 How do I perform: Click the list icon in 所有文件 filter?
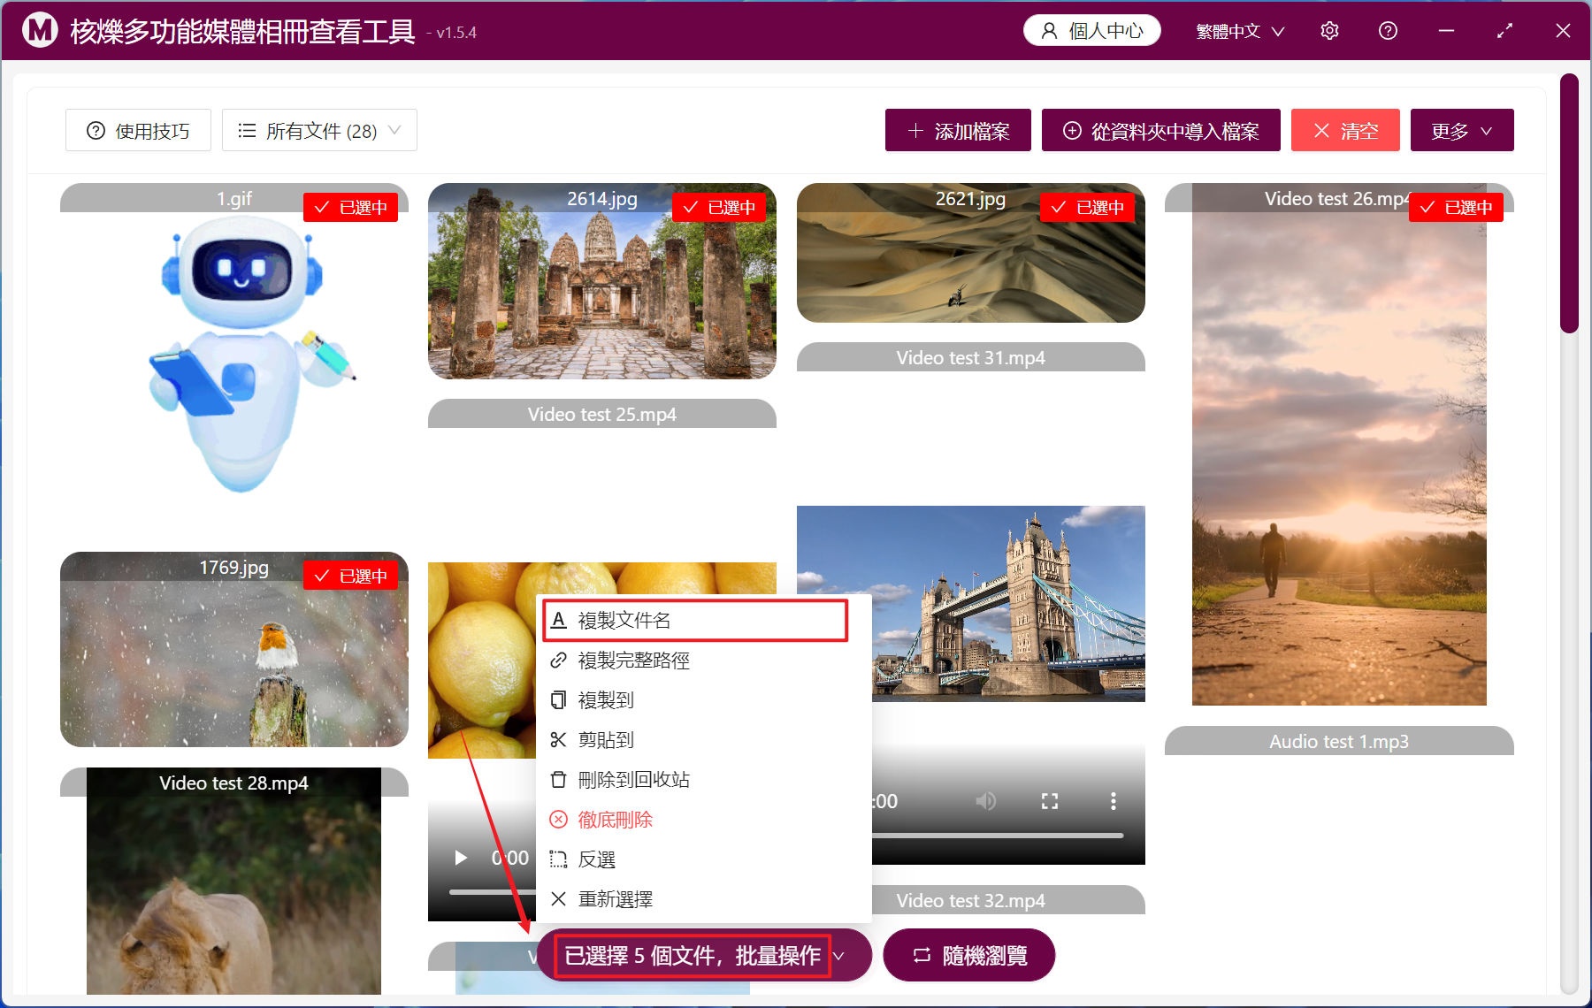[x=247, y=131]
